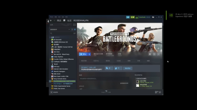
Task: Click the library search input field
Action: pyautogui.click(x=63, y=33)
